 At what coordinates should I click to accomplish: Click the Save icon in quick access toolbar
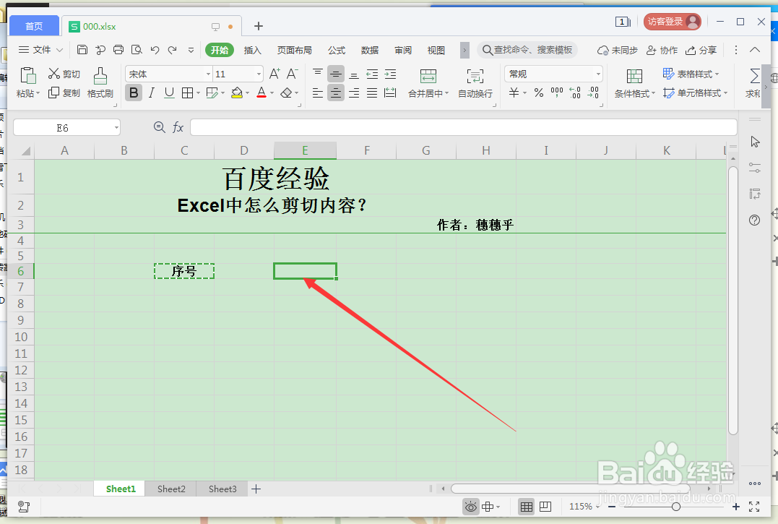point(82,50)
